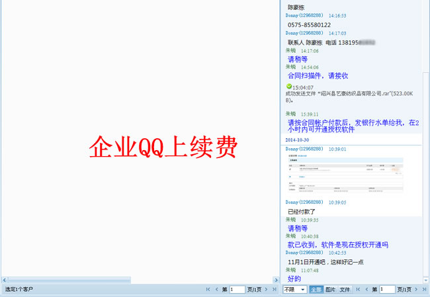Click green file sent success icon
430x297 pixels.
289,86
